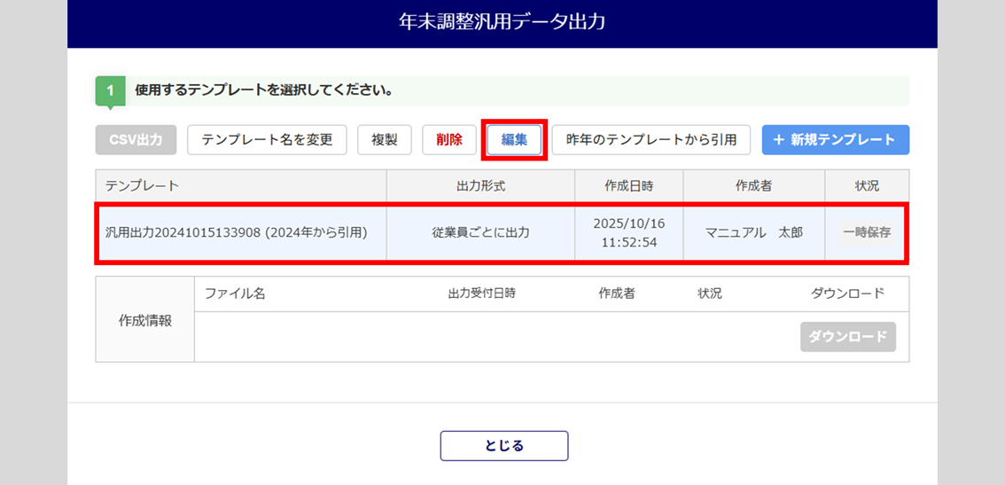Click the 年末調整汎用データ出力 title
The width and height of the screenshot is (1005, 485).
coord(502,21)
